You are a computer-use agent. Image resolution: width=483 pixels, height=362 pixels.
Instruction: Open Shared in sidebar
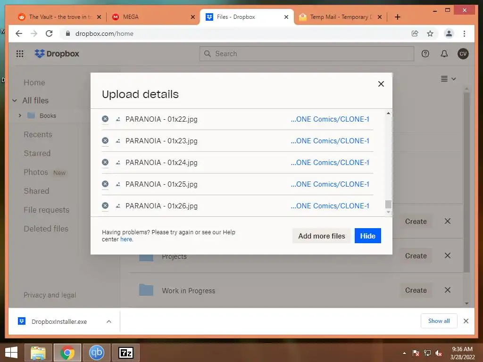pos(36,191)
